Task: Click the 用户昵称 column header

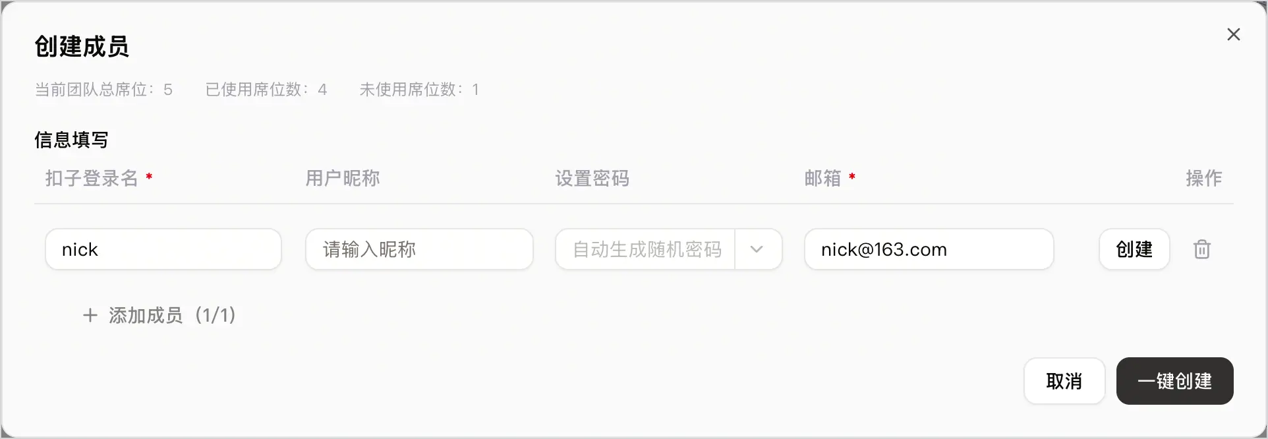Action: (342, 178)
